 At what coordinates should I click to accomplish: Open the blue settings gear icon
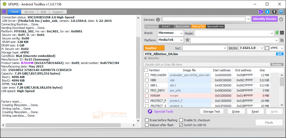point(281,12)
